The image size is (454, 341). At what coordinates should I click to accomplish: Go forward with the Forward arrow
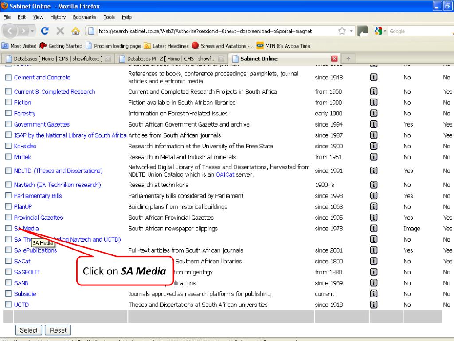(24, 31)
